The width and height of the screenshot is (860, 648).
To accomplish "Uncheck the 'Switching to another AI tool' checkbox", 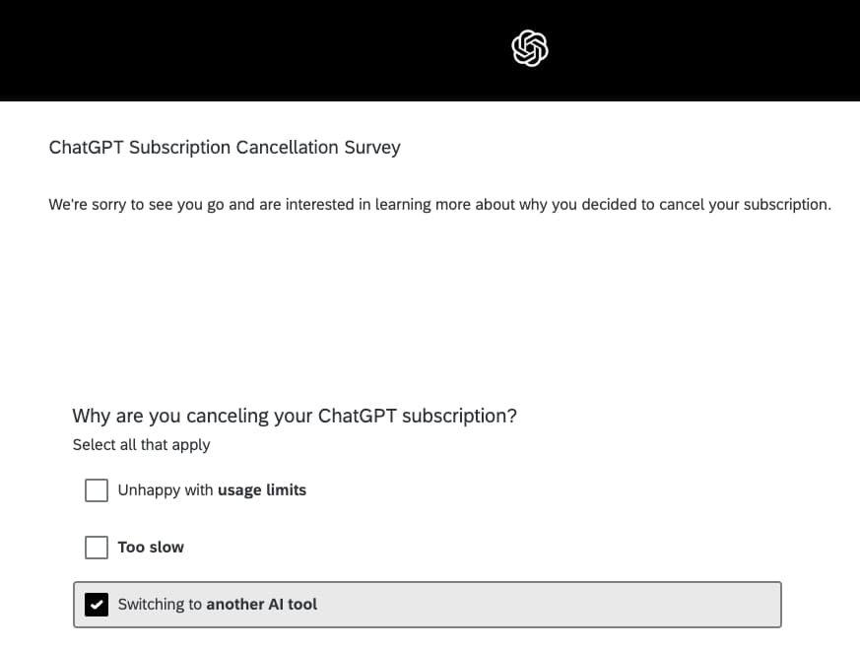I will click(x=97, y=605).
